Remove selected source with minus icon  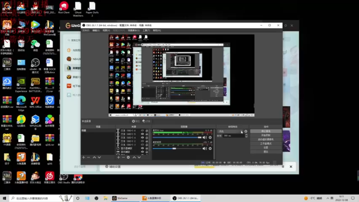click(123, 158)
